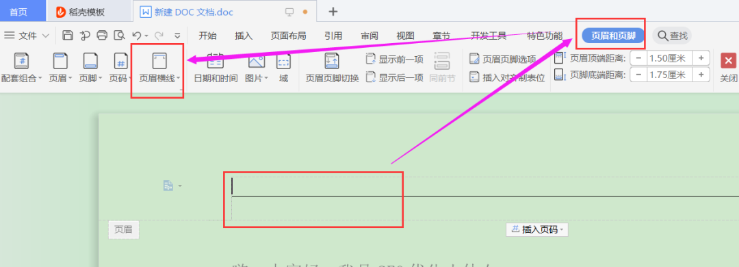Viewport: 739px width, 267px height.
Task: Open the quick access toolbar customize arrow
Action: 178,36
